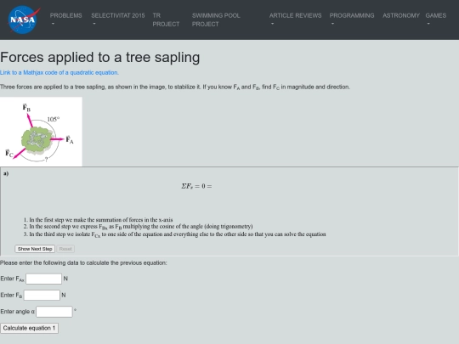Select step 1 'summation of forces in the x-axis'

(101, 220)
